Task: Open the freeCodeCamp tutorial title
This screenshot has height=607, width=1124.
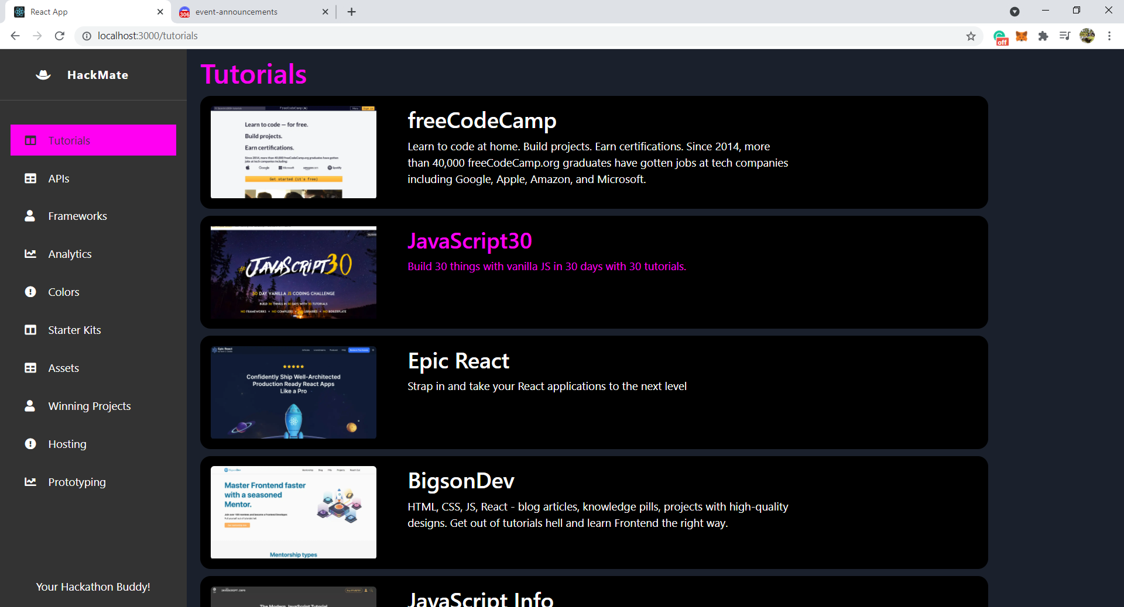Action: [482, 120]
